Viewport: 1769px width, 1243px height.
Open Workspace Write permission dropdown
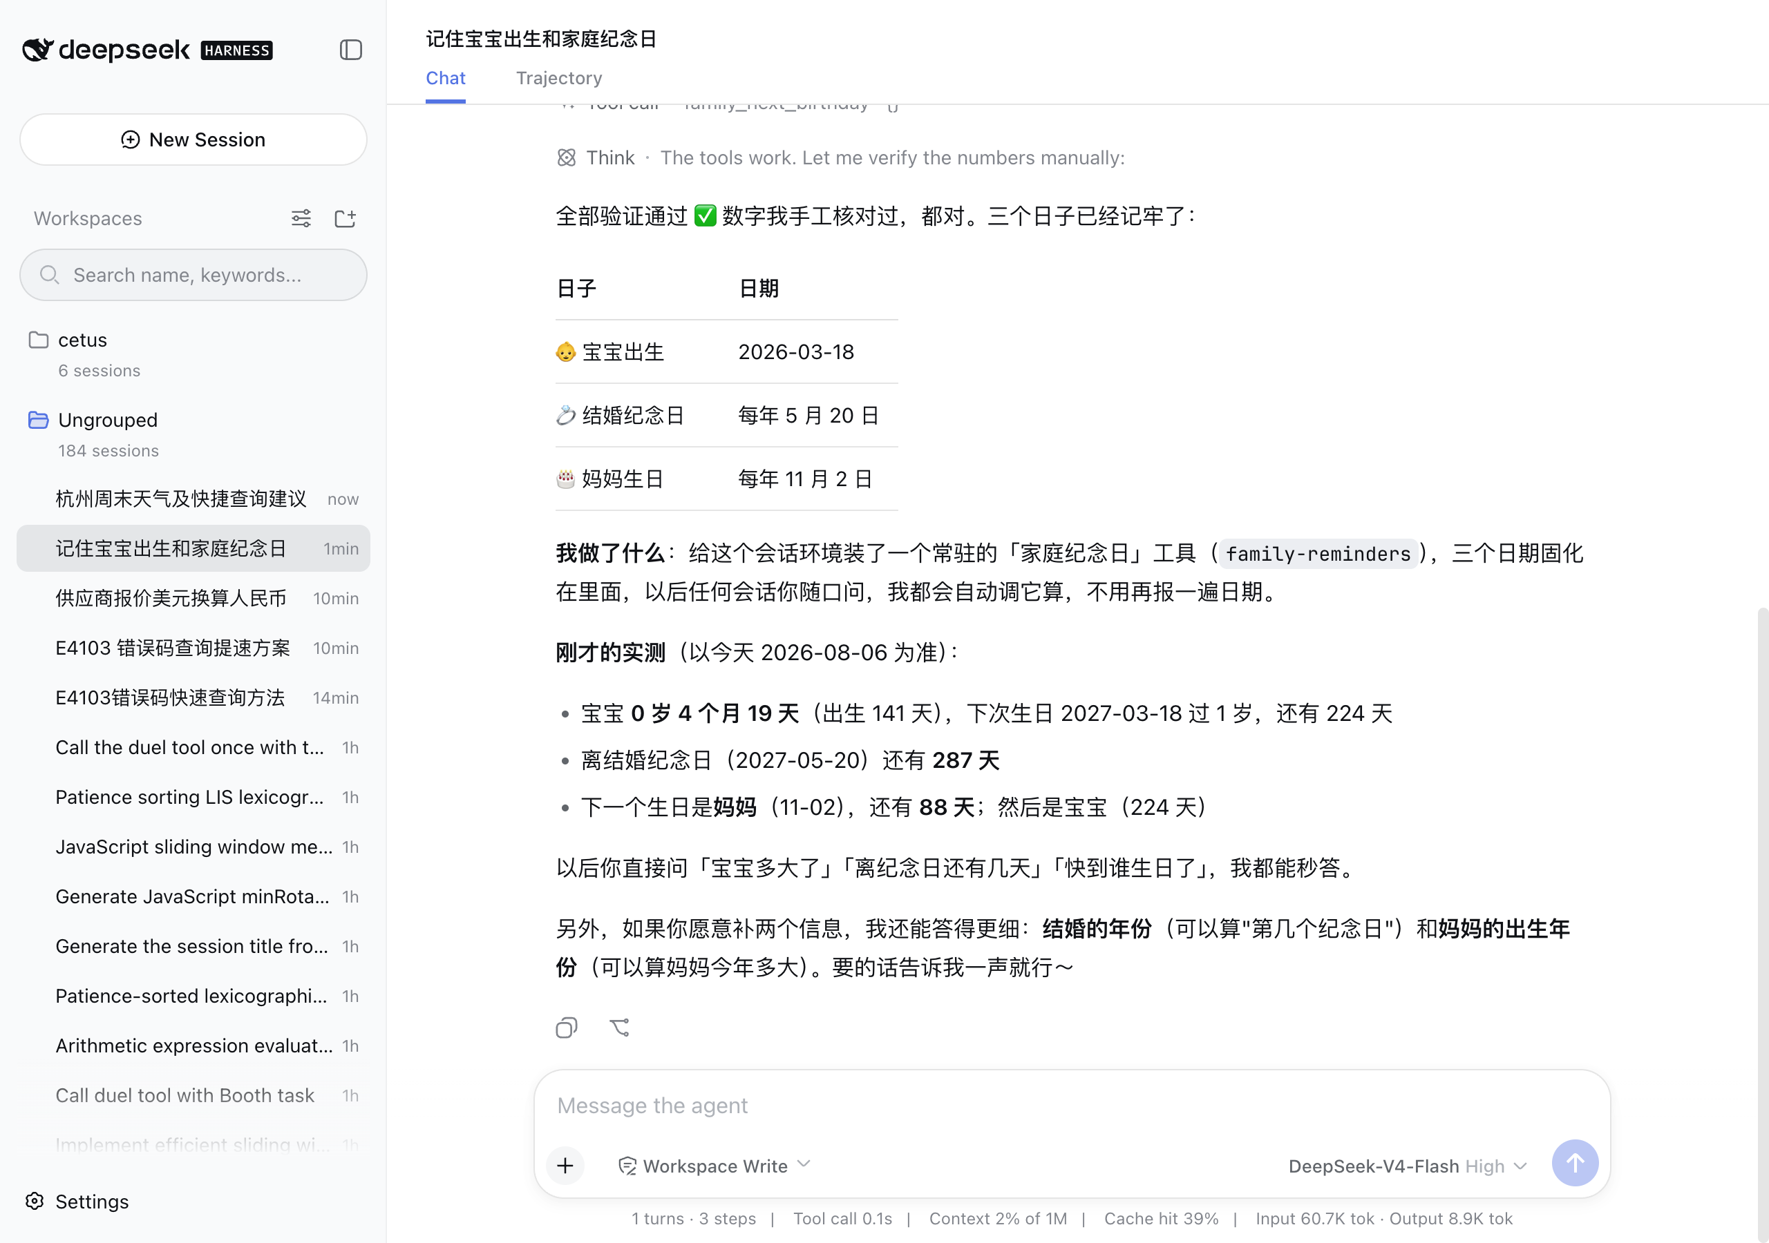coord(715,1166)
